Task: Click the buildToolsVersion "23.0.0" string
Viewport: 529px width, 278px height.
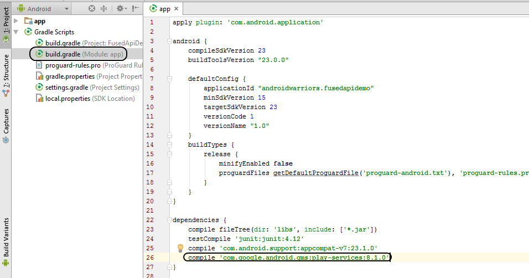Action: click(273, 60)
